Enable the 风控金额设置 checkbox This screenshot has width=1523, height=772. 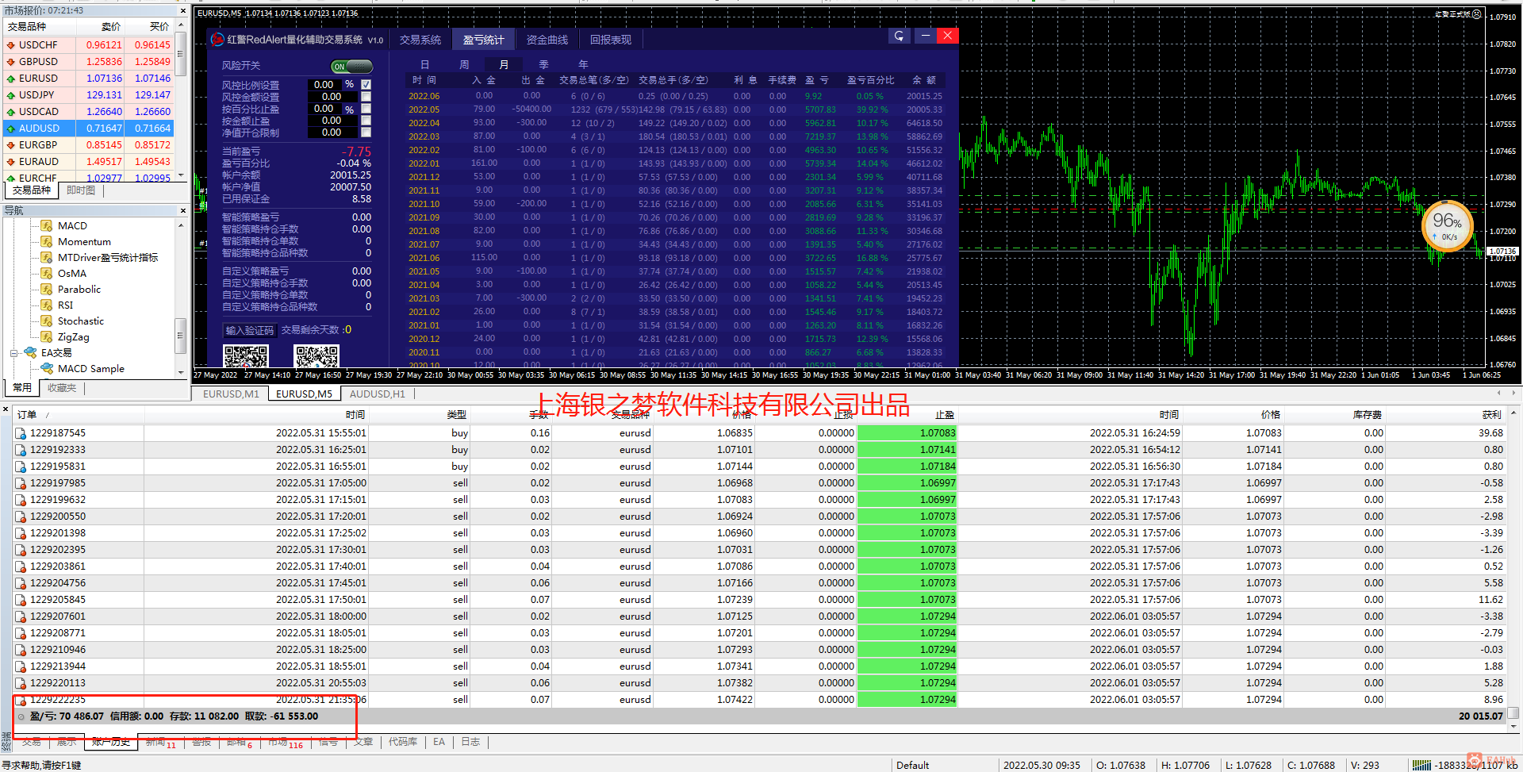click(366, 97)
